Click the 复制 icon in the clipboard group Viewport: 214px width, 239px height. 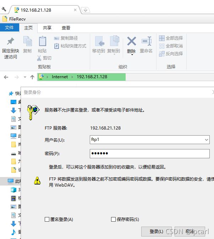pyautogui.click(x=27, y=41)
